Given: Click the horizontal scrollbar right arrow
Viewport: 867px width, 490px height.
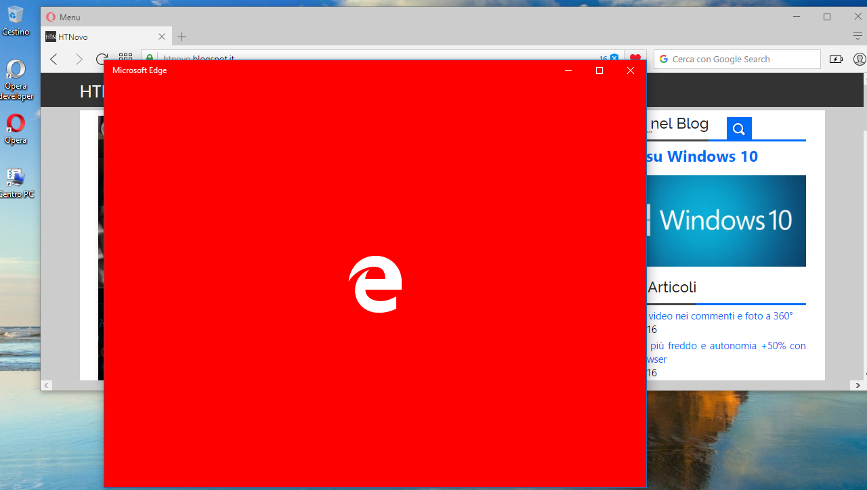Looking at the screenshot, I should 858,385.
